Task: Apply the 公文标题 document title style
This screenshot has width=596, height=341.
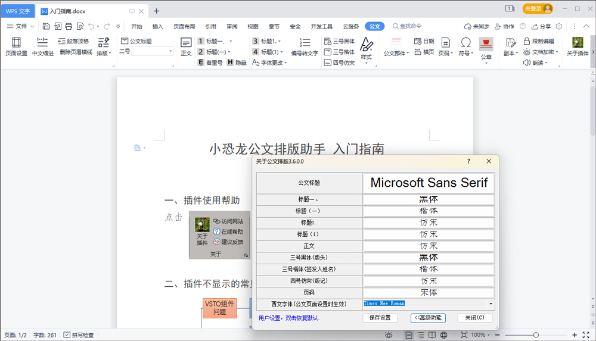Action: pos(136,41)
